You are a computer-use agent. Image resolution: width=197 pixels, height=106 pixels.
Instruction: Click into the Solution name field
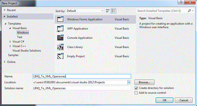pos(82,88)
